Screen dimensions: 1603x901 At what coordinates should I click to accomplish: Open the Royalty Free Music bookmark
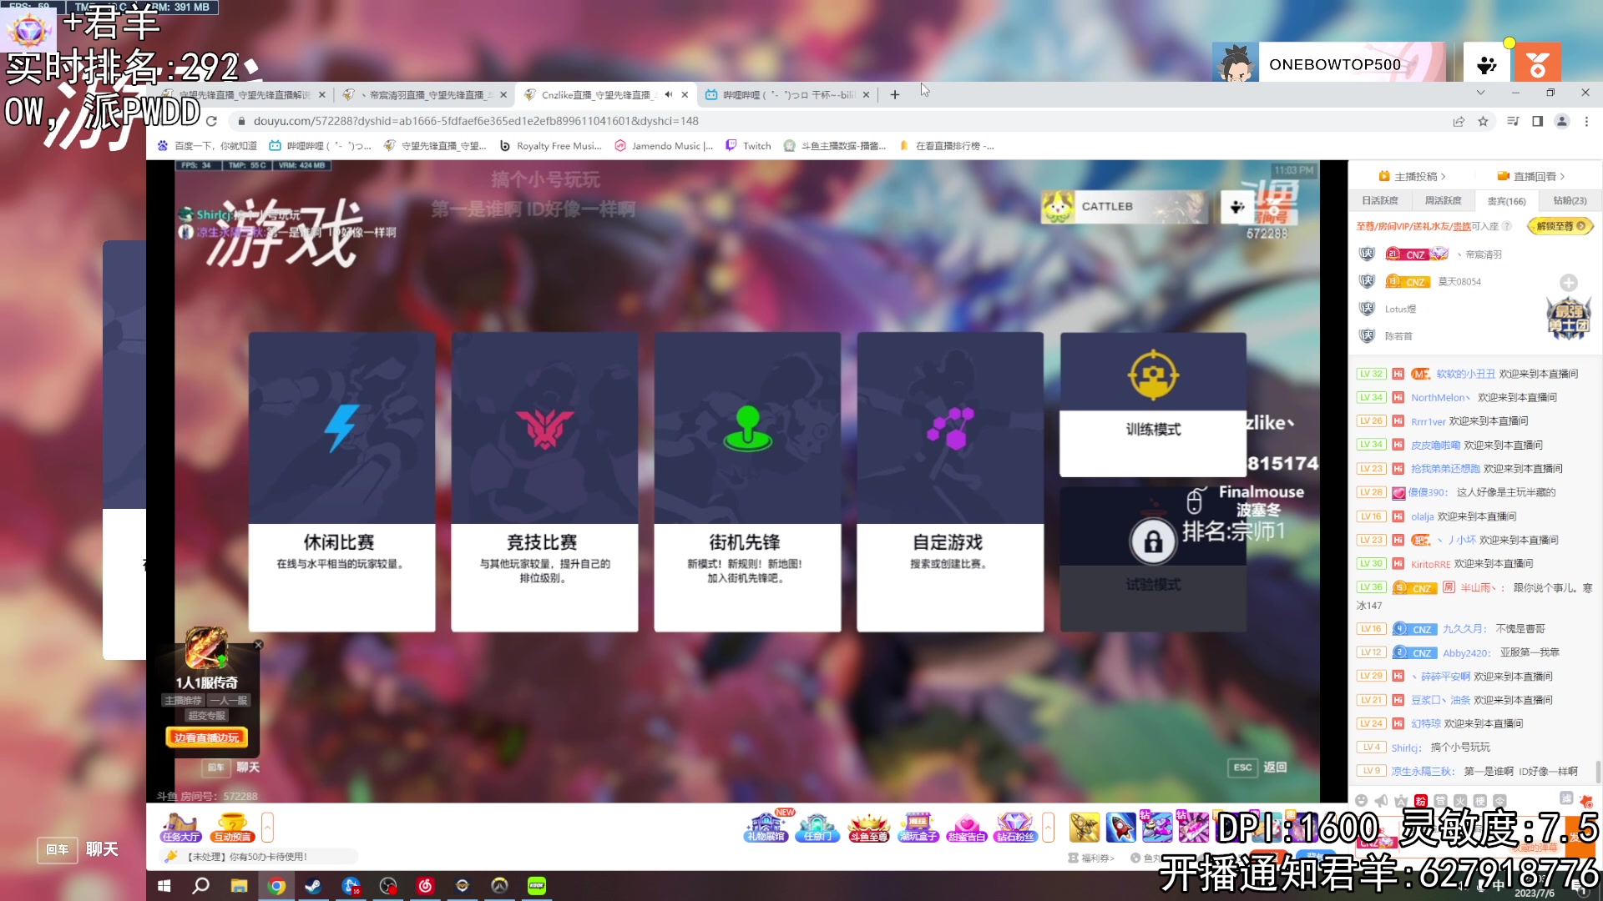(x=550, y=146)
